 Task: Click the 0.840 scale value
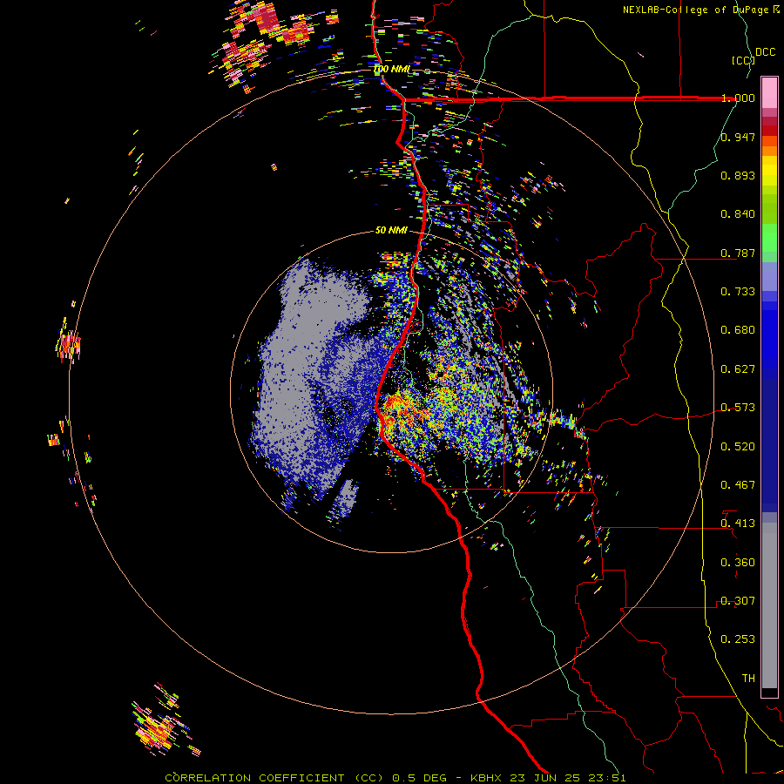(x=738, y=214)
